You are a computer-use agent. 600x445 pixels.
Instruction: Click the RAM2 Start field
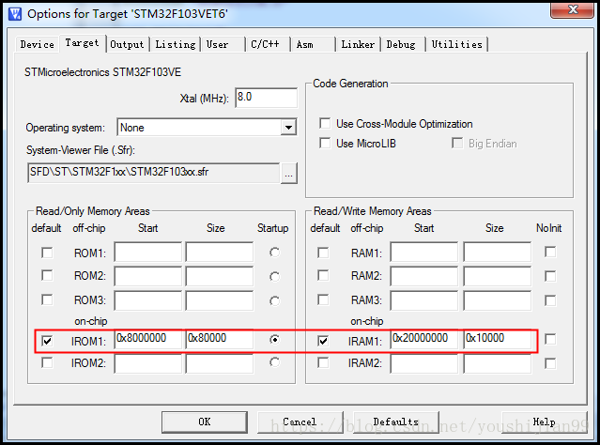[424, 276]
